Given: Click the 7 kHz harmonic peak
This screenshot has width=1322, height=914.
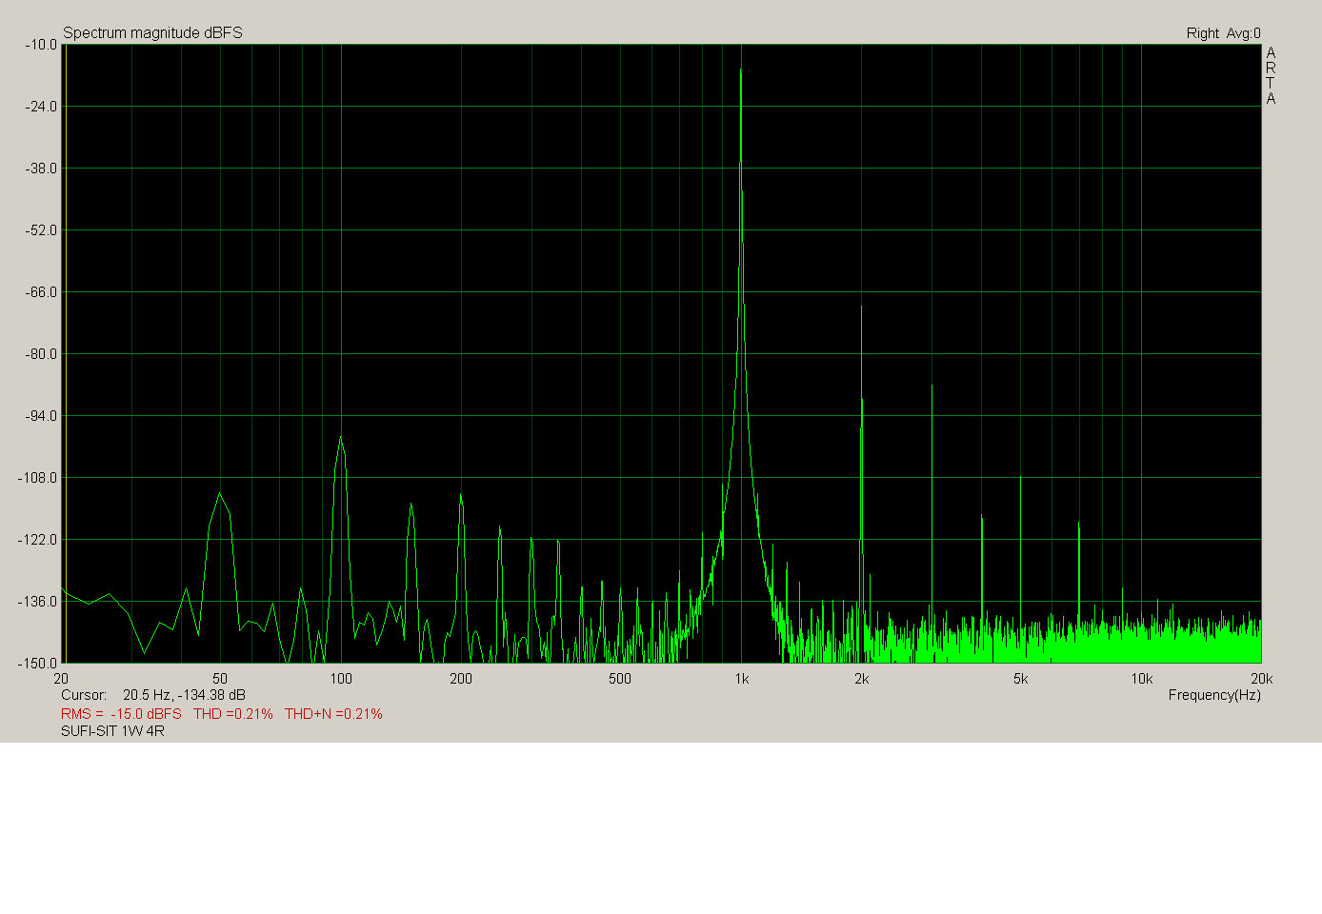Looking at the screenshot, I should coord(1079,524).
